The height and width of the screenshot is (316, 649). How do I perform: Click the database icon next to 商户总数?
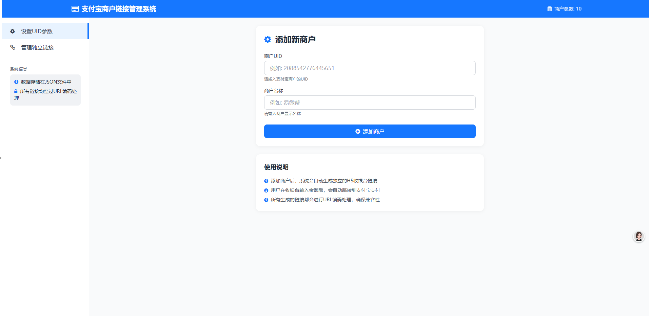[x=549, y=9]
